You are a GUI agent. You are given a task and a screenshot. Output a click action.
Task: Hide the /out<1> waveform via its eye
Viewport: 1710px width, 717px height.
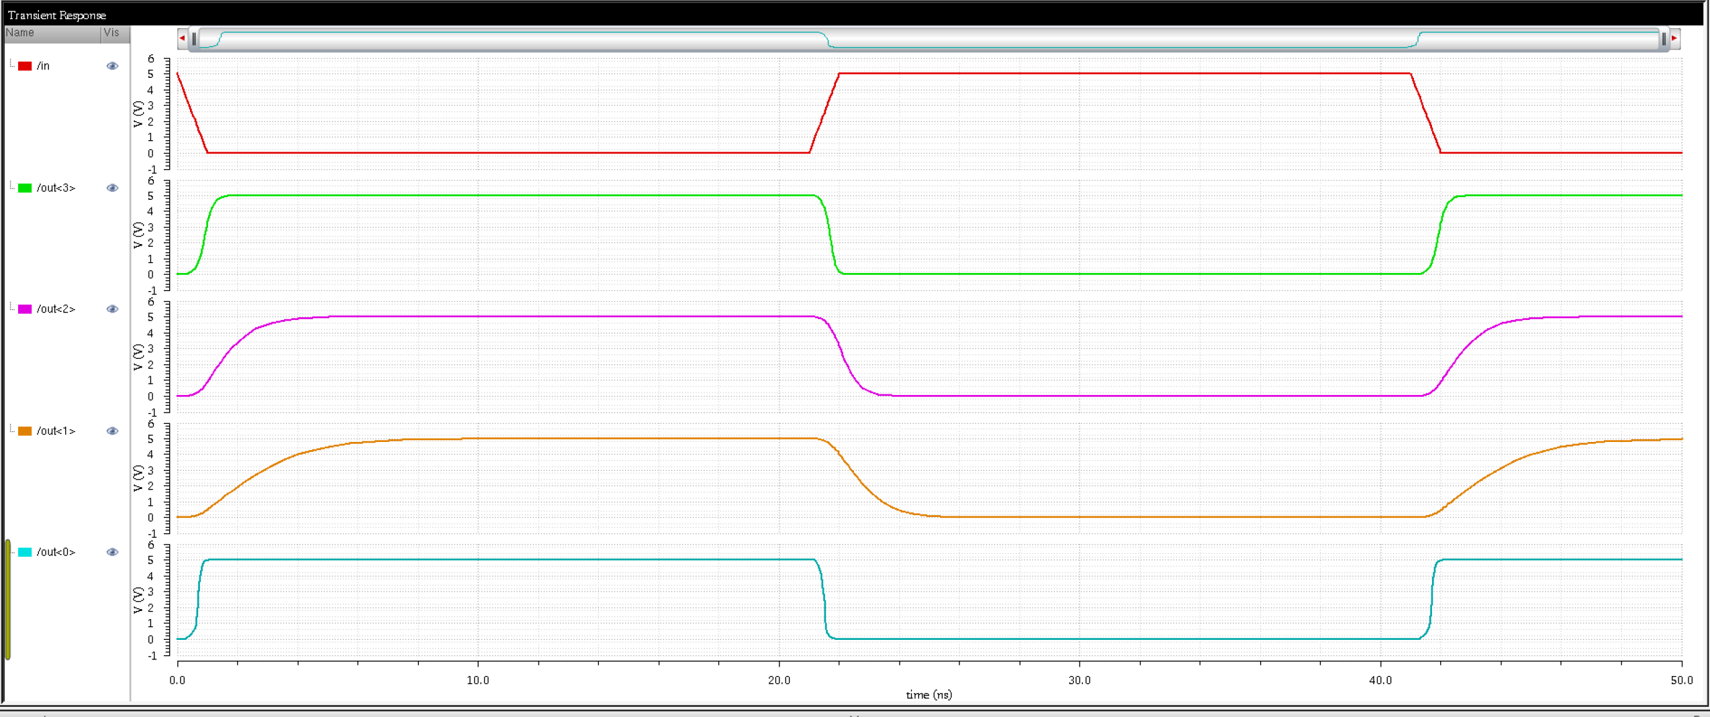[x=112, y=431]
